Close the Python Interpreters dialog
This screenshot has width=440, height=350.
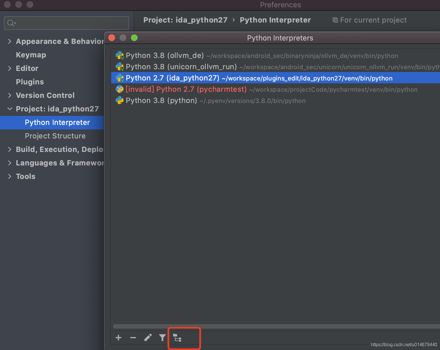point(112,38)
